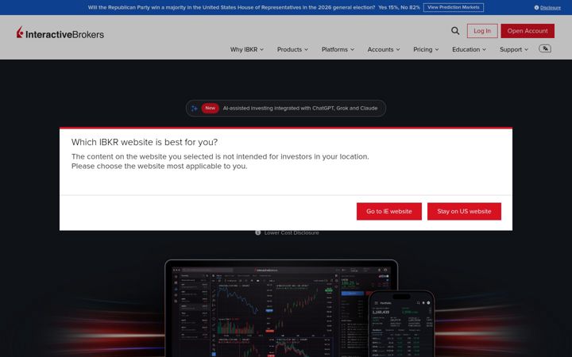Open the site search magnifier icon

coord(455,31)
